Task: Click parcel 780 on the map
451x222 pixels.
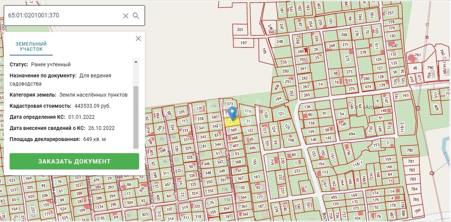Action: [410, 150]
